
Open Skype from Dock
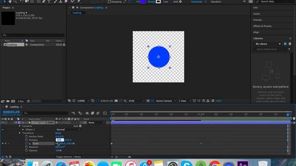(186, 163)
